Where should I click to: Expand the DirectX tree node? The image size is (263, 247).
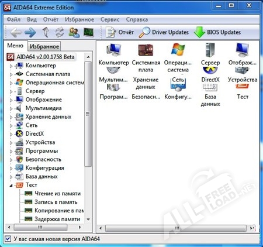tap(11, 134)
